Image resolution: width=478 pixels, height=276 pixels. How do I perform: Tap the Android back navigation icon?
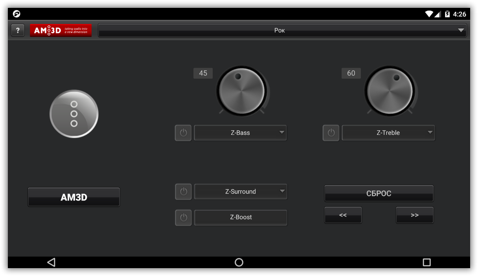coord(51,262)
